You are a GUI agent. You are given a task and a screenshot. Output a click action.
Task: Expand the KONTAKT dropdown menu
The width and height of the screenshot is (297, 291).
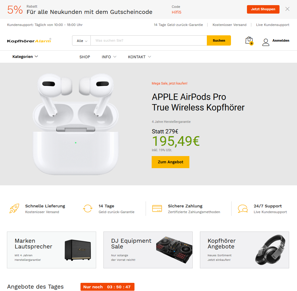(139, 57)
